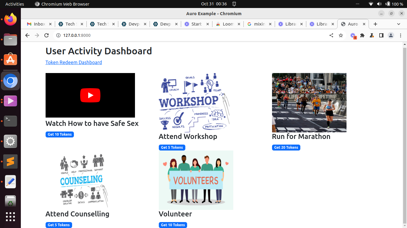Claim Get 5 Tokens for Attend Workshop
The width and height of the screenshot is (407, 228).
(172, 148)
